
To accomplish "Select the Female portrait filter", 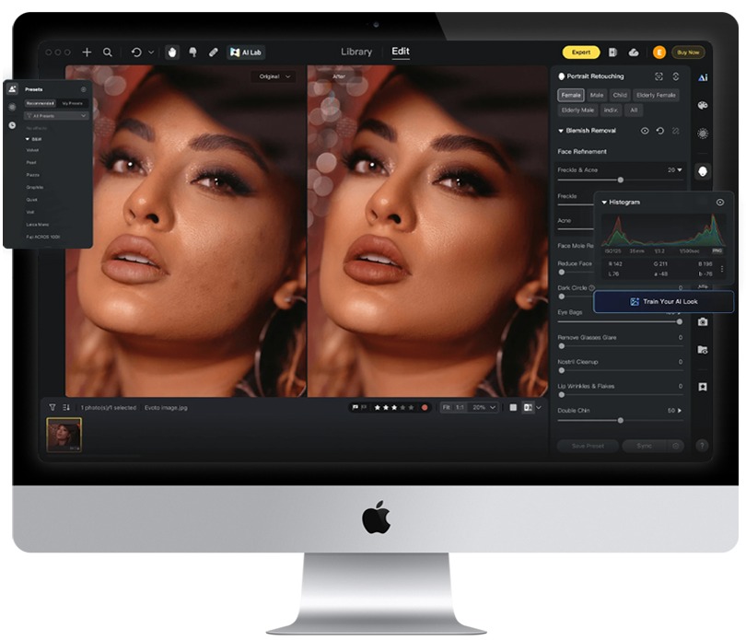I will (571, 95).
